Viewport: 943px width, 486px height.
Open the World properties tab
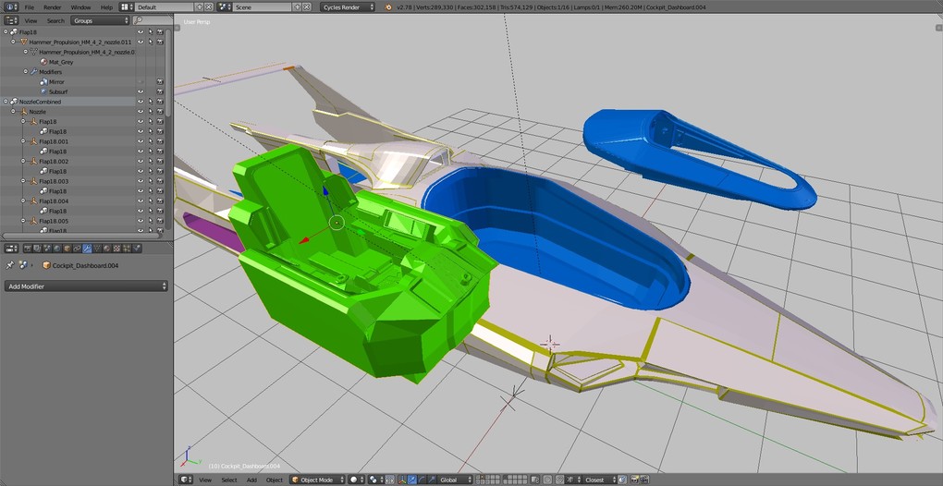pyautogui.click(x=56, y=249)
